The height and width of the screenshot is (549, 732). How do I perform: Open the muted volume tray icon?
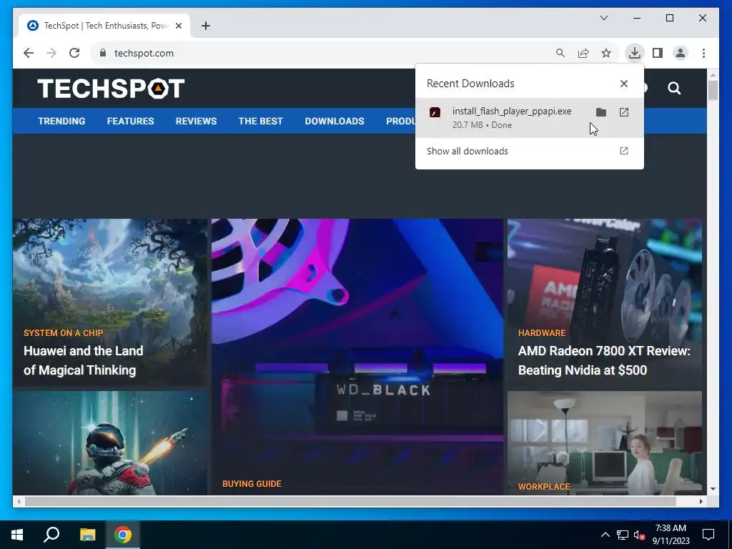(x=640, y=535)
